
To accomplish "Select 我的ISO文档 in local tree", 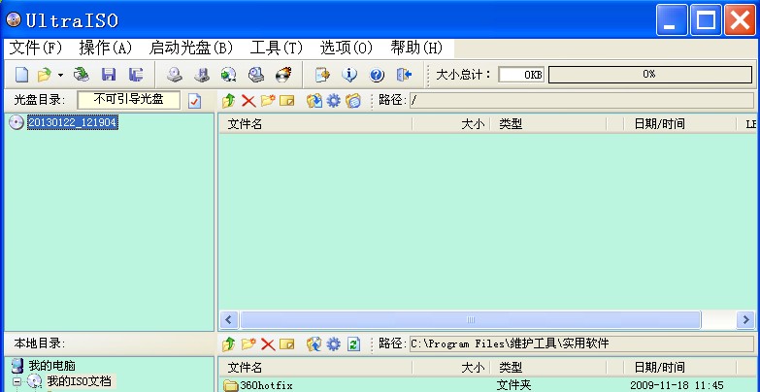I will click(79, 380).
